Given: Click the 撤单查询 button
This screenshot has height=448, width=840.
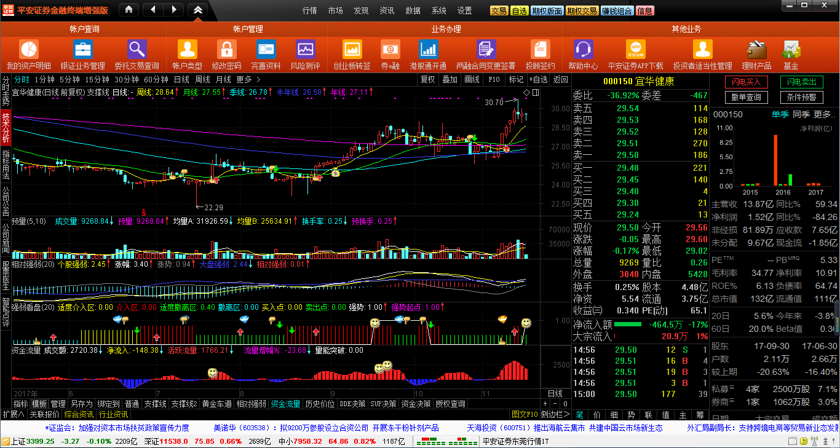Looking at the screenshot, I should [747, 97].
